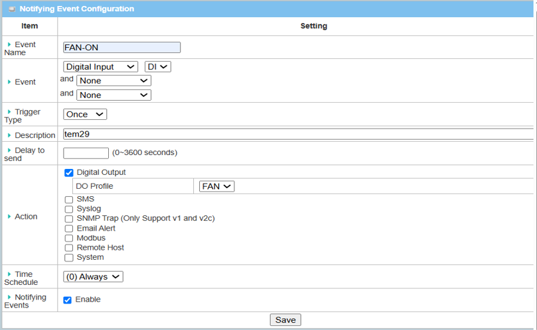Enable the SMS action checkbox
537x330 pixels.
[69, 199]
